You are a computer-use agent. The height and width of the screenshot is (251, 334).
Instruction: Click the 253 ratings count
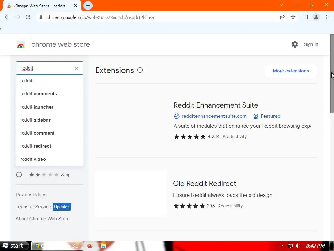tap(211, 206)
